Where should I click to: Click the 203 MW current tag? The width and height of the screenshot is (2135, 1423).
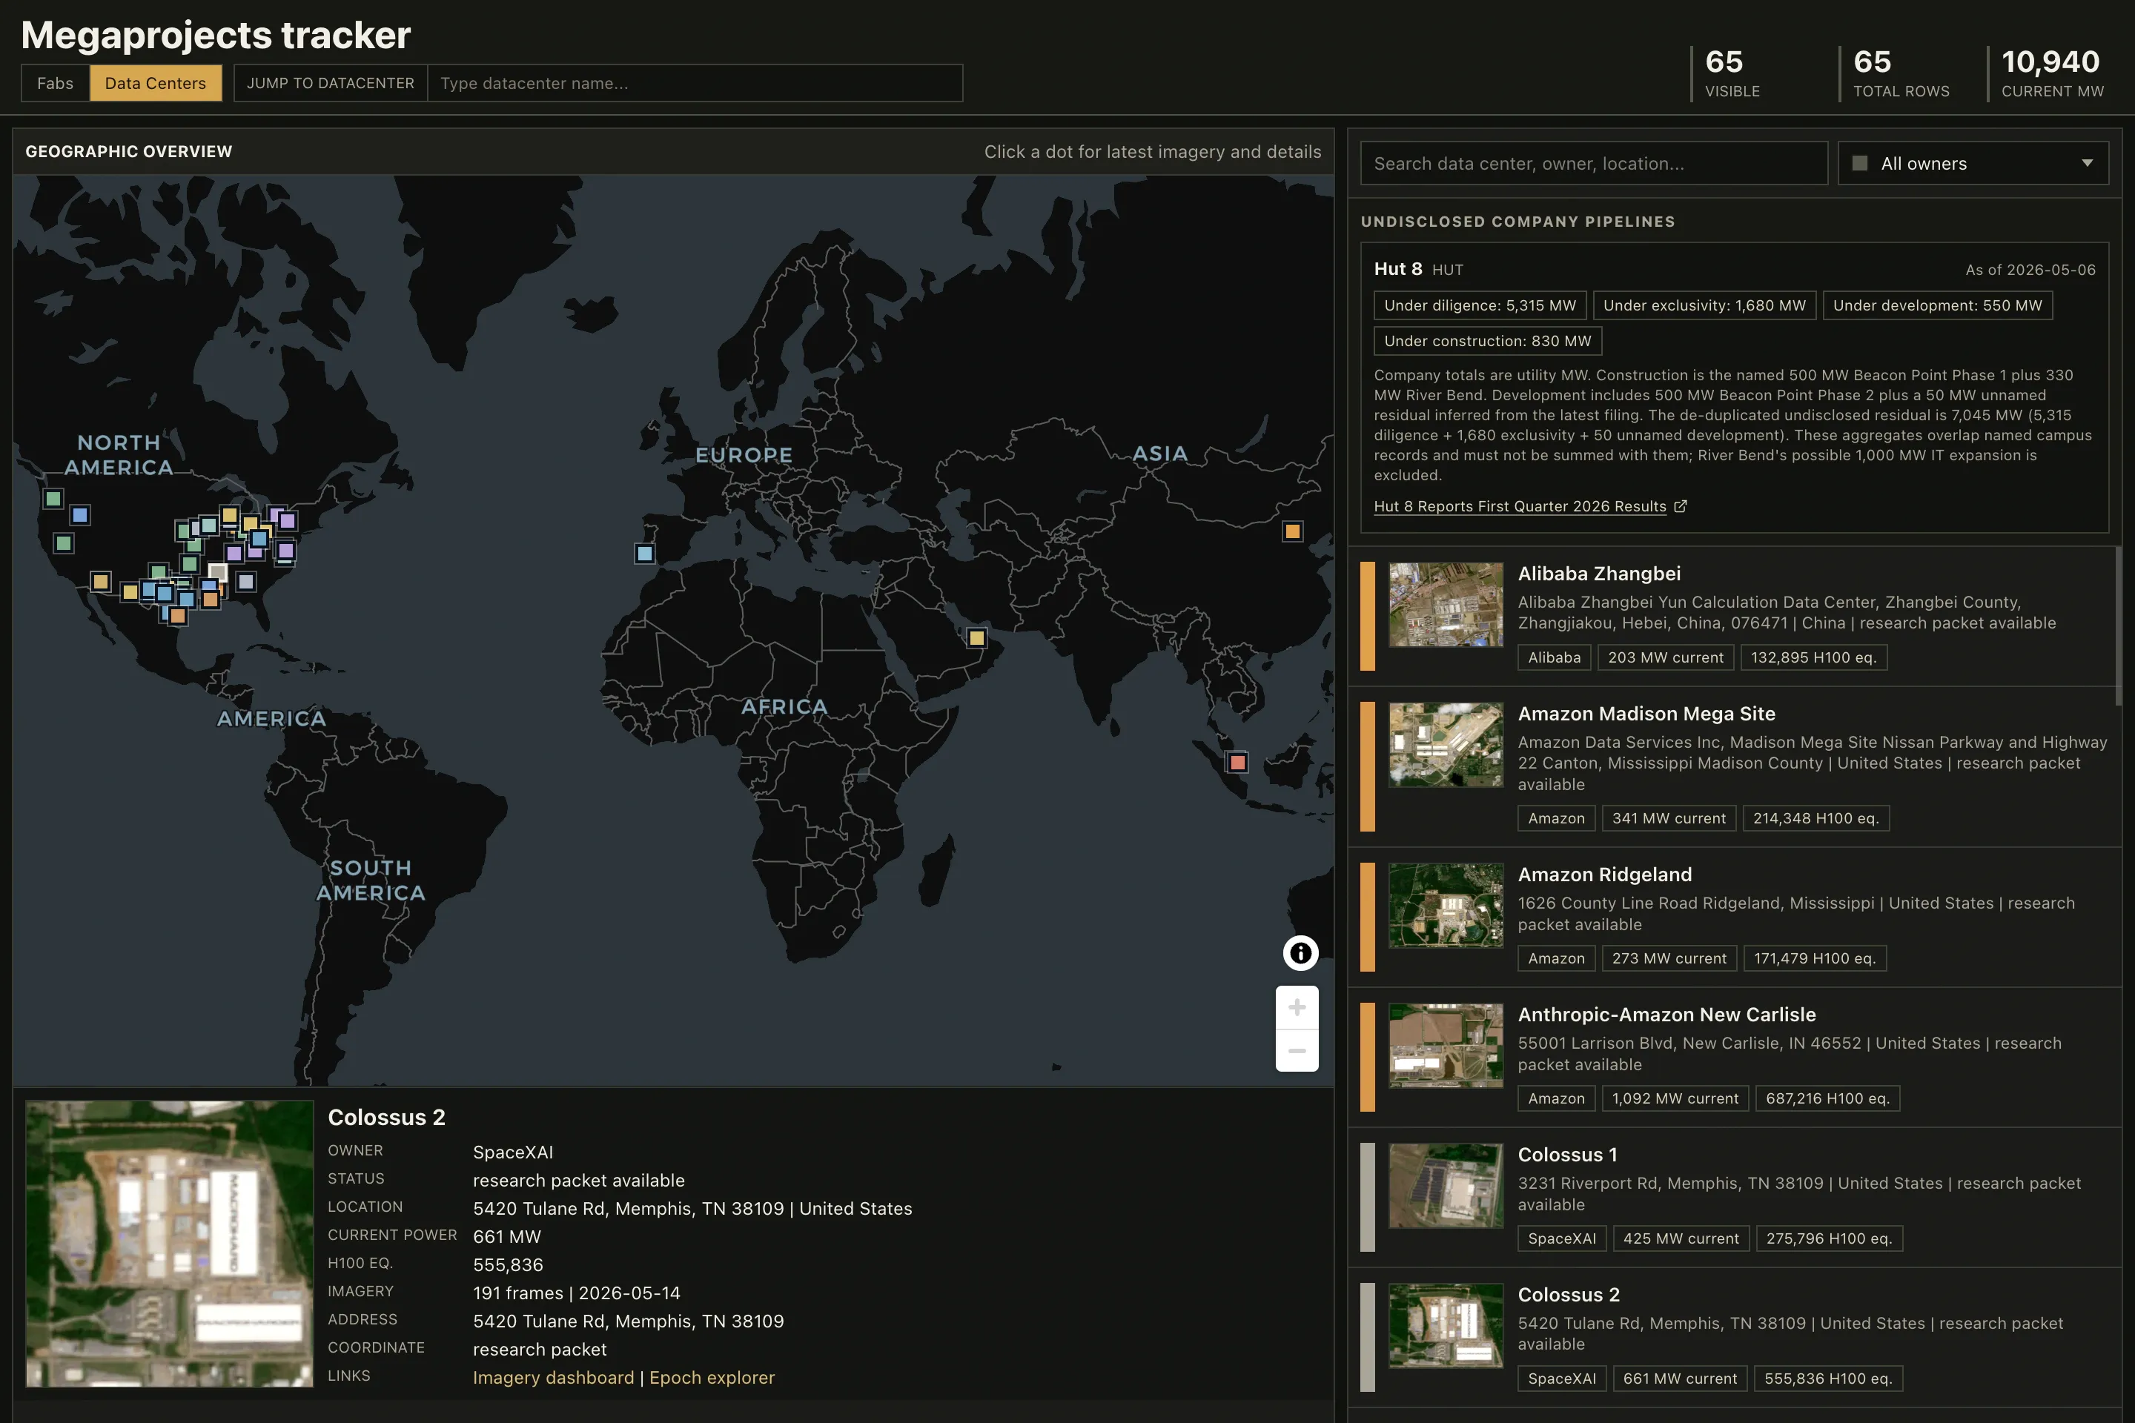[1665, 657]
